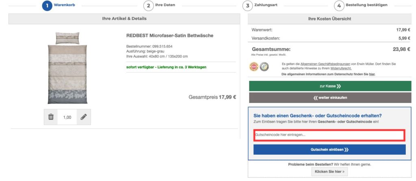Screen dimensions: 416x181
Task: Select the step 1 Warenkorb circle
Action: click(47, 6)
